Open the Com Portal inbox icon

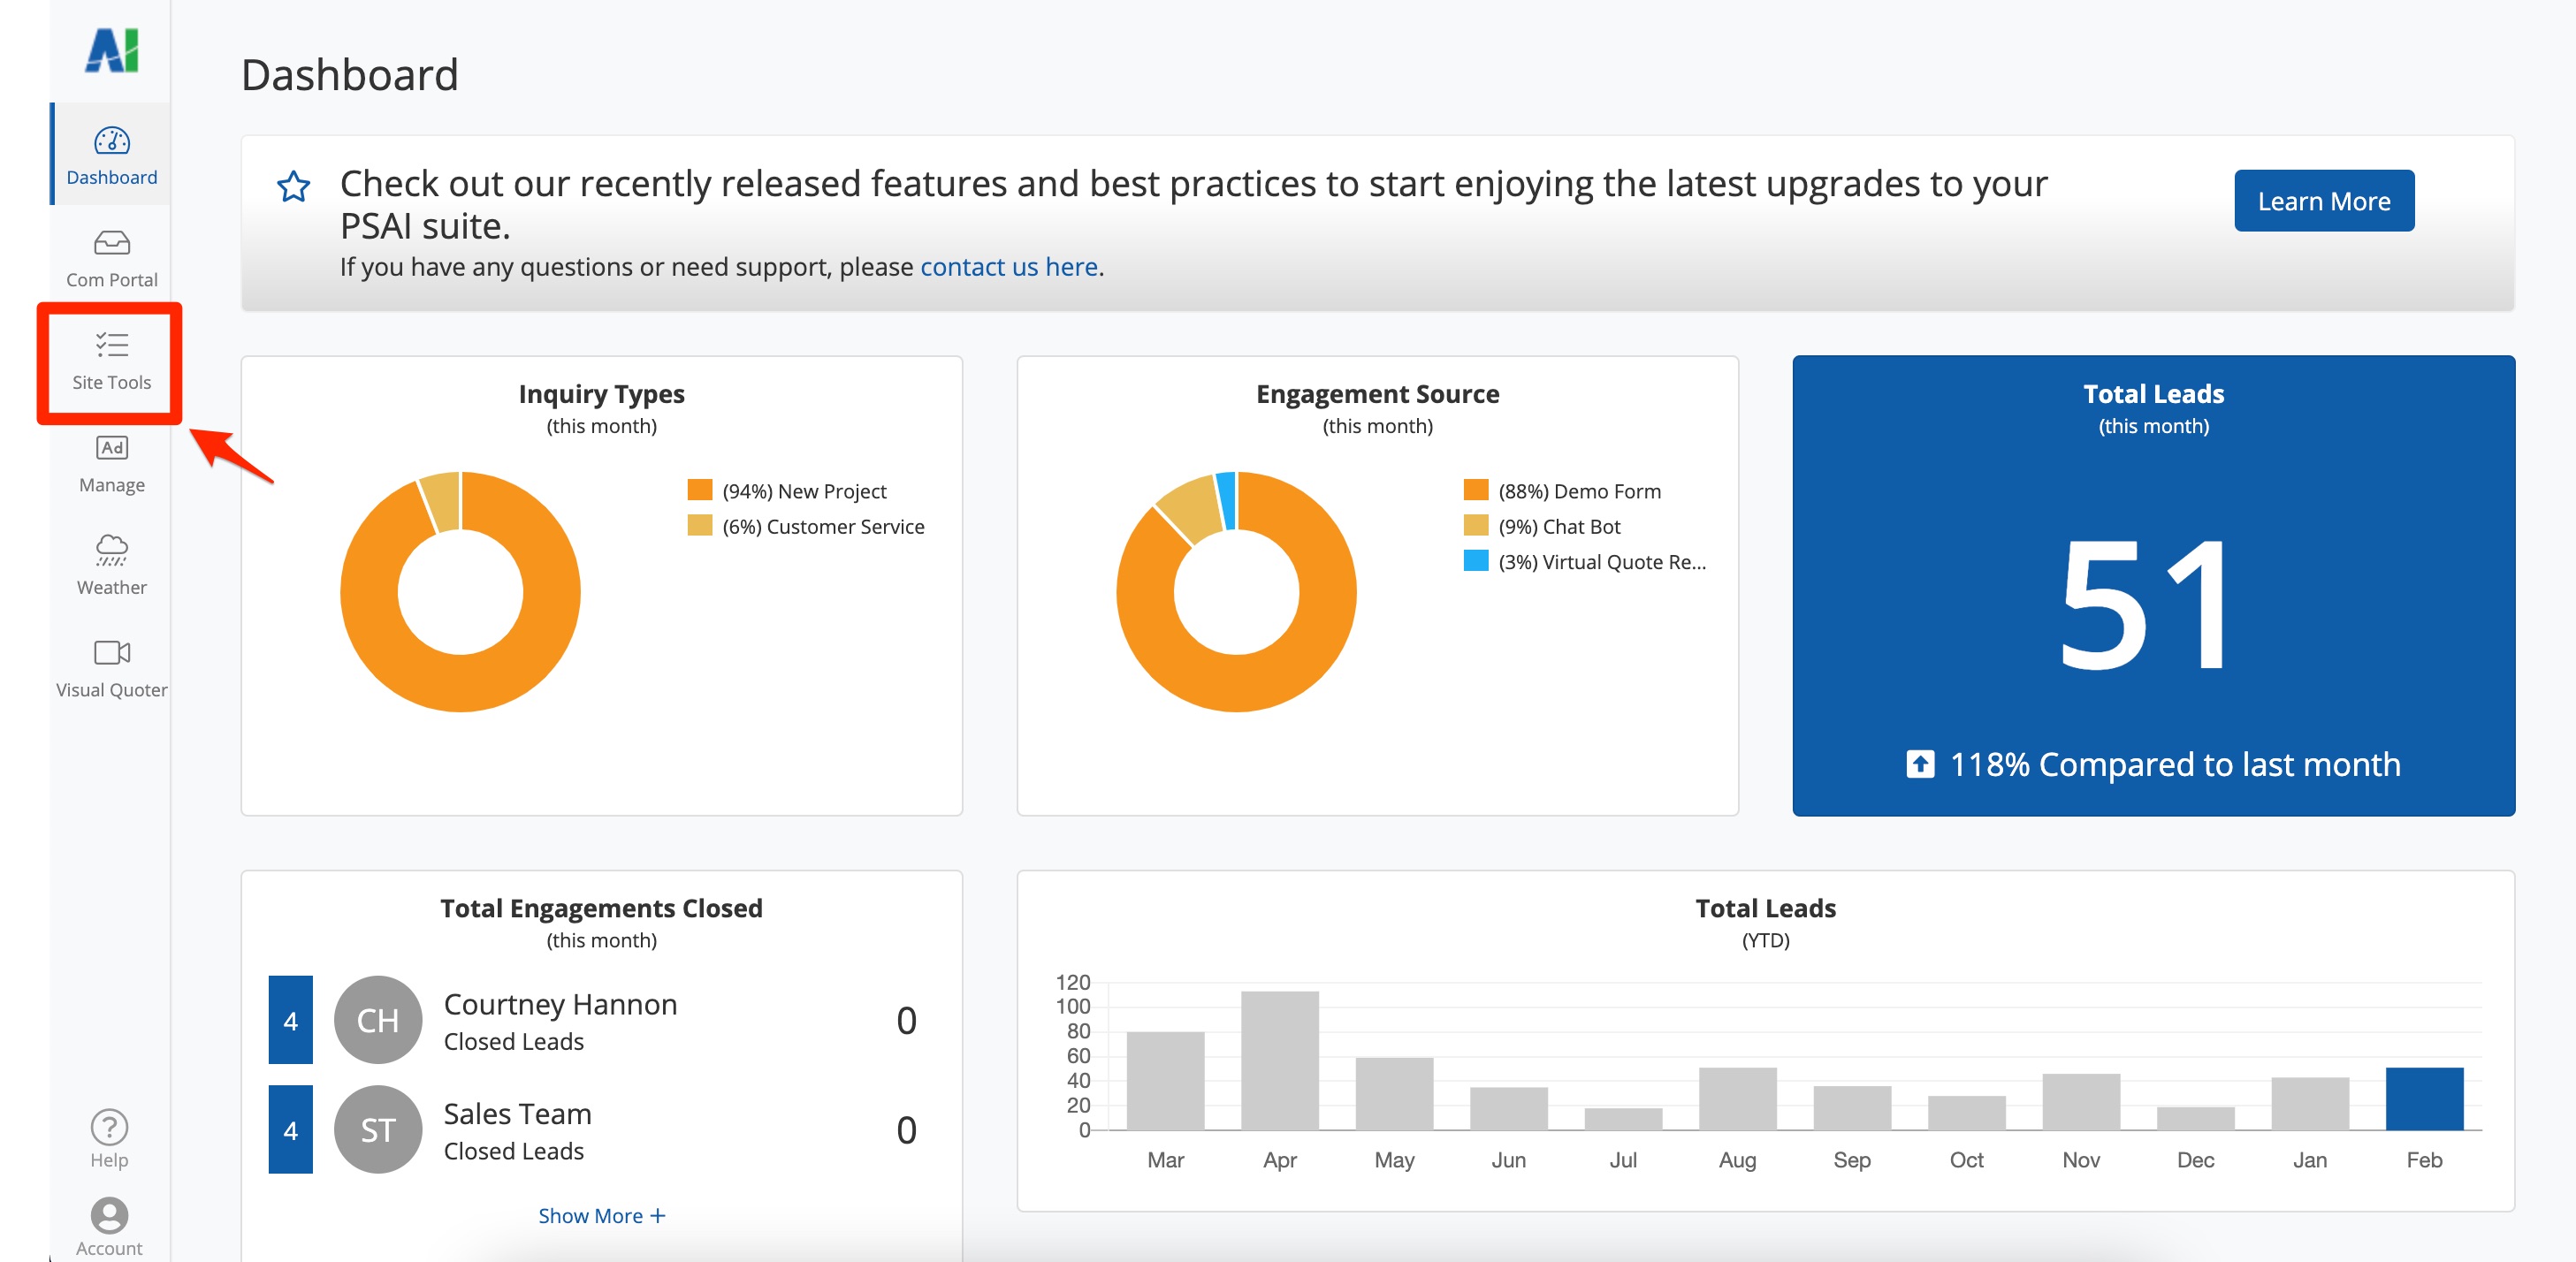pyautogui.click(x=111, y=243)
